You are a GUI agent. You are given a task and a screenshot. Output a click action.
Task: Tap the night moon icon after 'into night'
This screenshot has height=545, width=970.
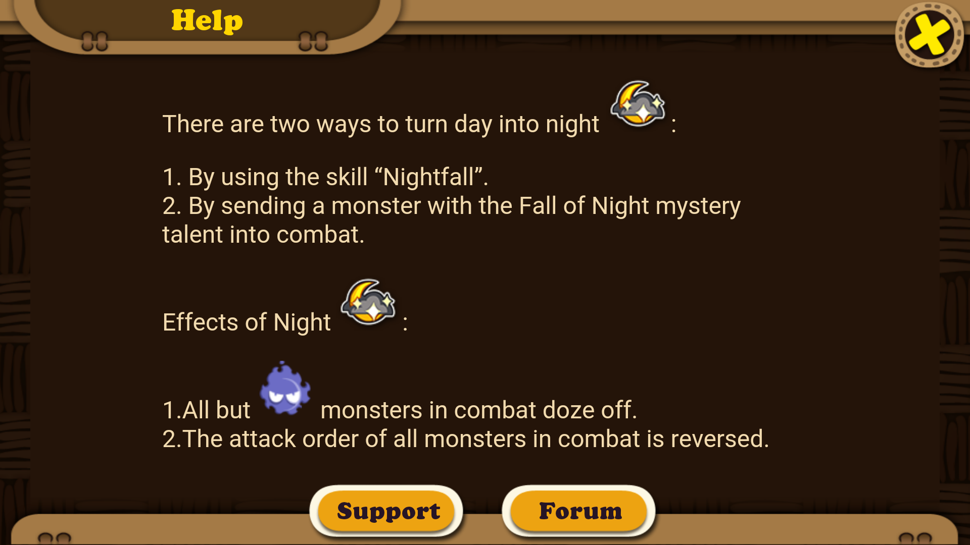click(638, 103)
